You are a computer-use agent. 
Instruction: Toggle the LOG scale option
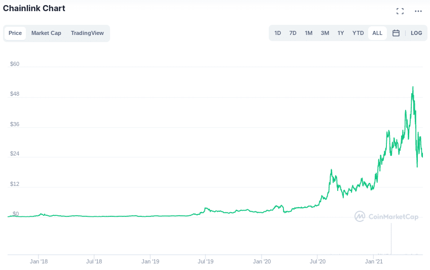point(416,33)
